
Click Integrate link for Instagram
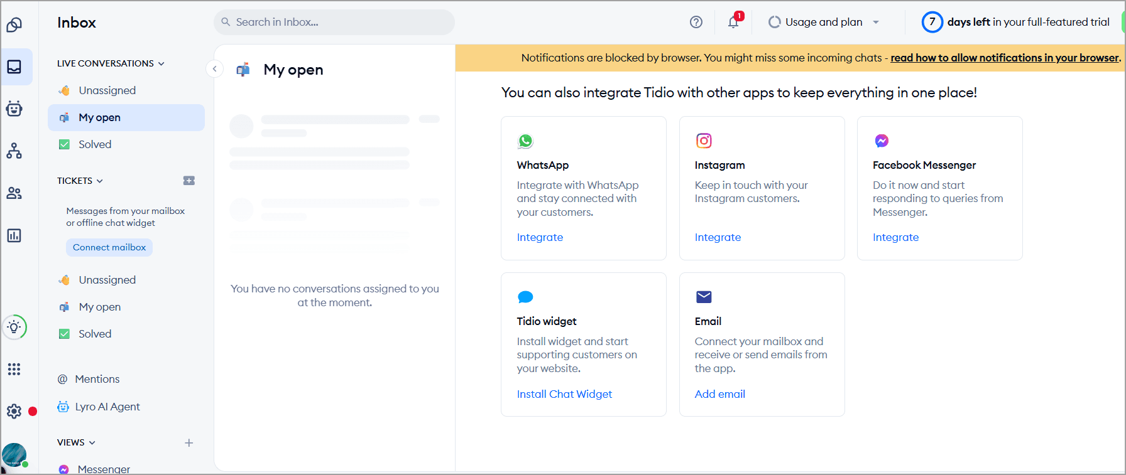coord(718,237)
